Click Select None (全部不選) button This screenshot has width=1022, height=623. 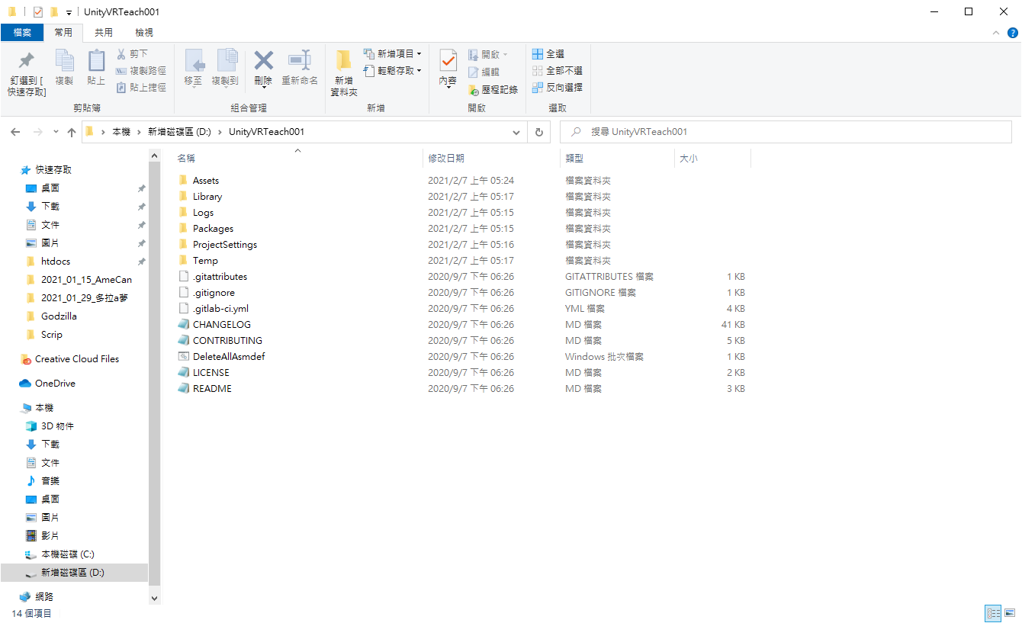tap(558, 71)
